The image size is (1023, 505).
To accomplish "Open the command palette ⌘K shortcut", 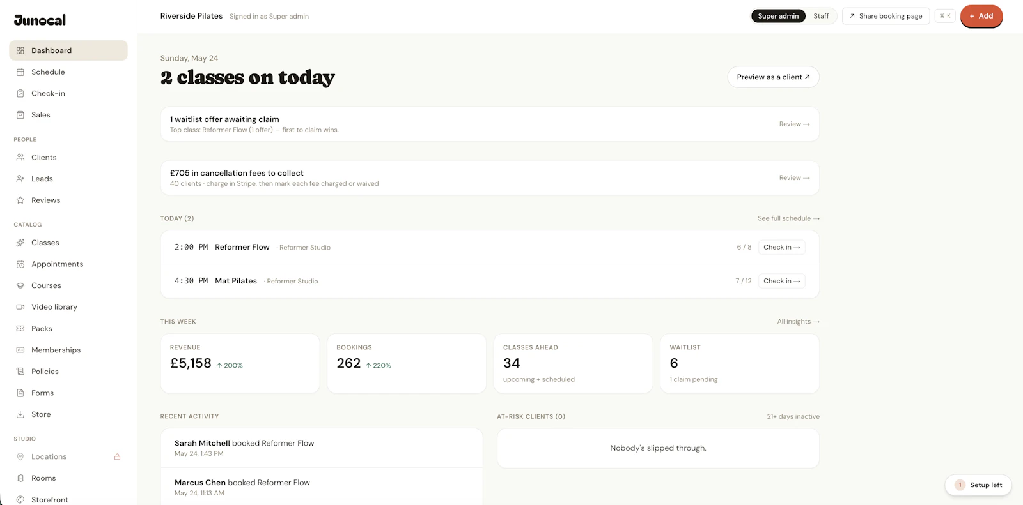I will click(945, 16).
